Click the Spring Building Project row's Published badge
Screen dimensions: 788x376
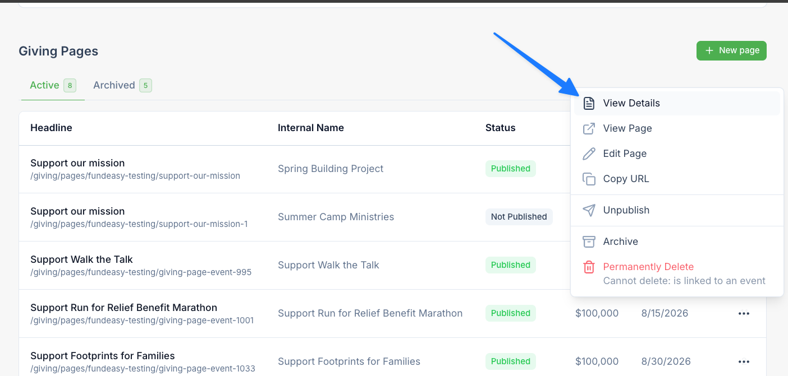[511, 169]
